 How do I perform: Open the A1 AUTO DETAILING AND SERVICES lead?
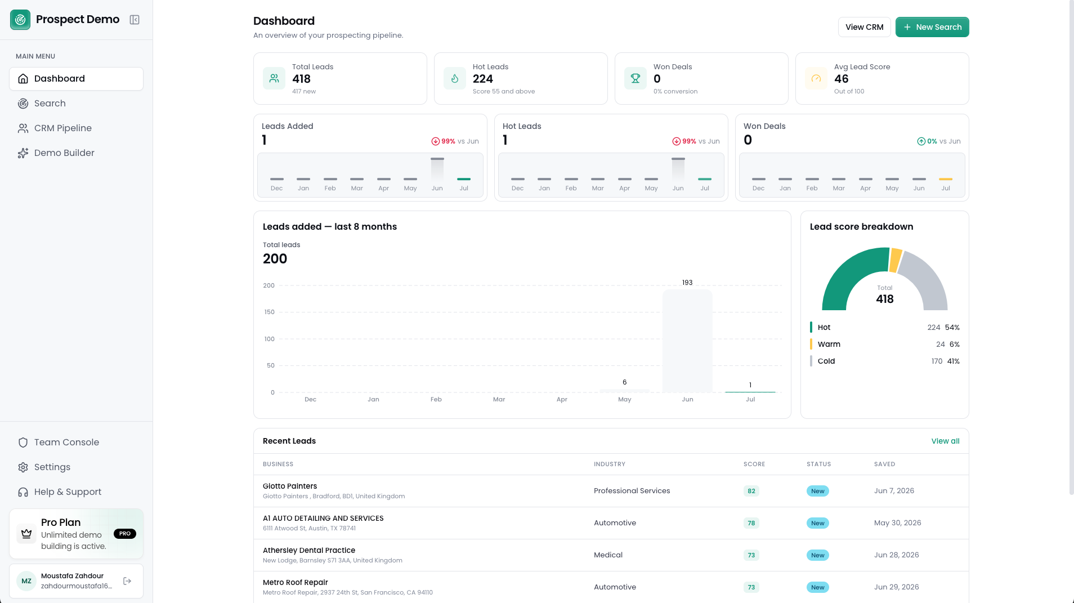pos(611,523)
